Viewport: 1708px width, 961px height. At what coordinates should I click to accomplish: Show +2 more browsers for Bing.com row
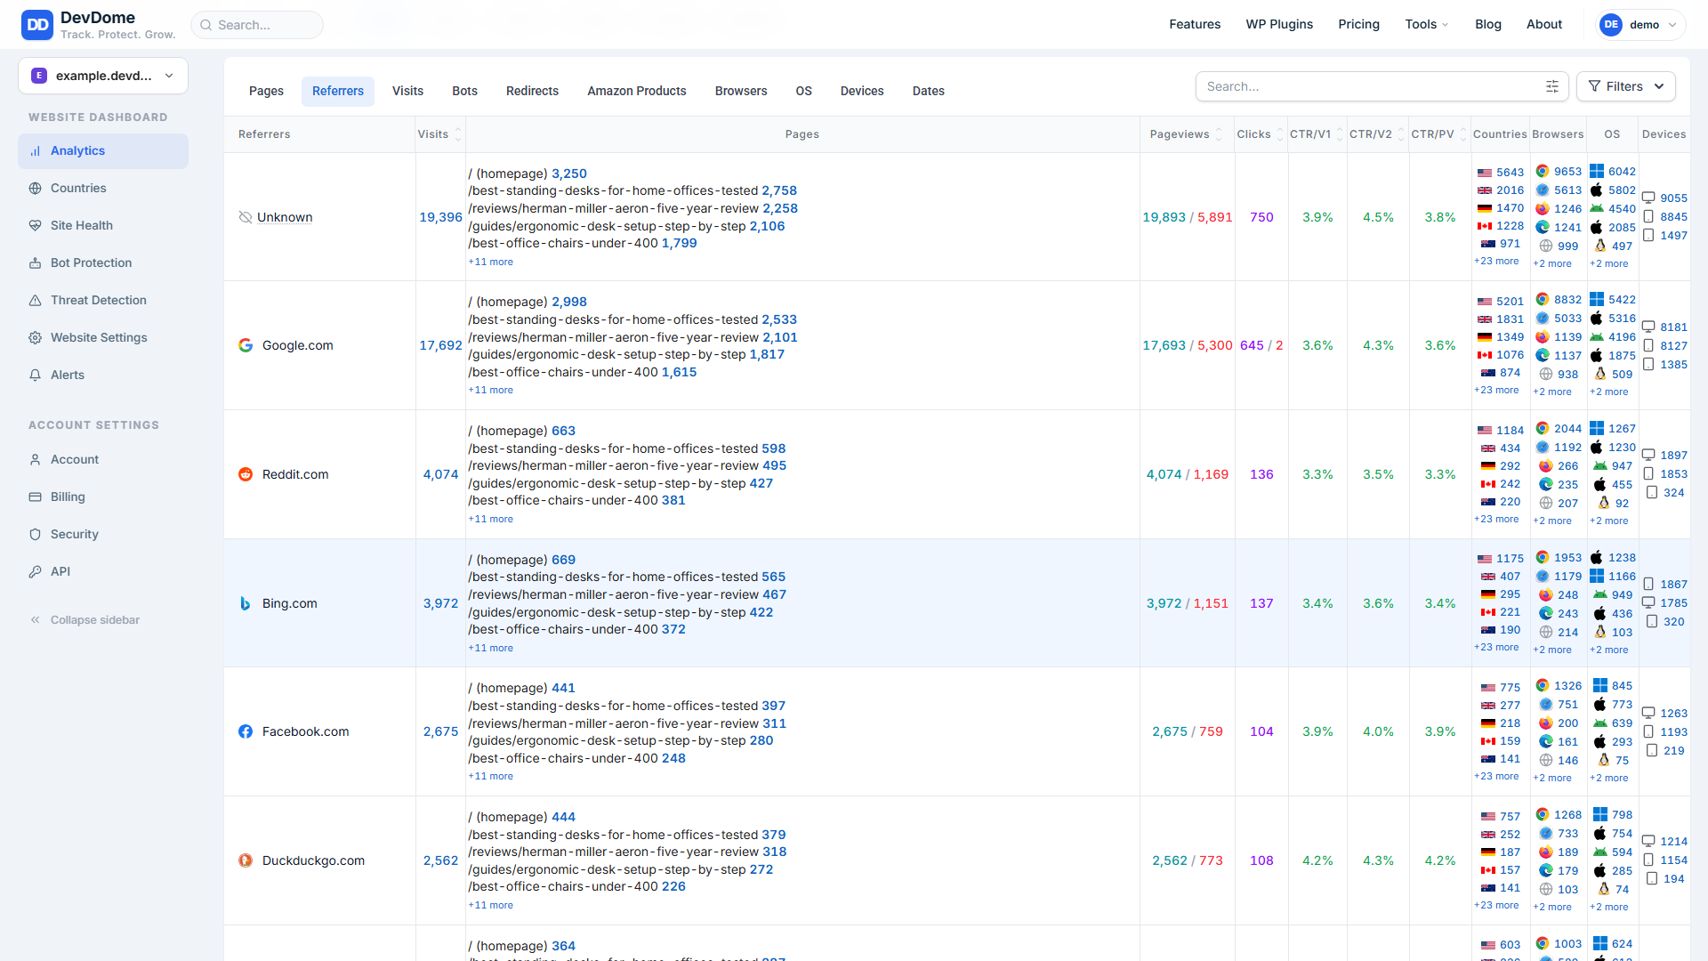tap(1552, 650)
